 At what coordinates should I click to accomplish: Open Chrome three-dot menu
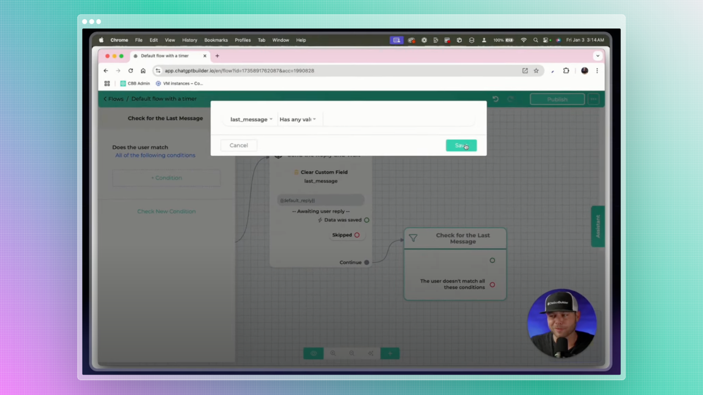(597, 71)
